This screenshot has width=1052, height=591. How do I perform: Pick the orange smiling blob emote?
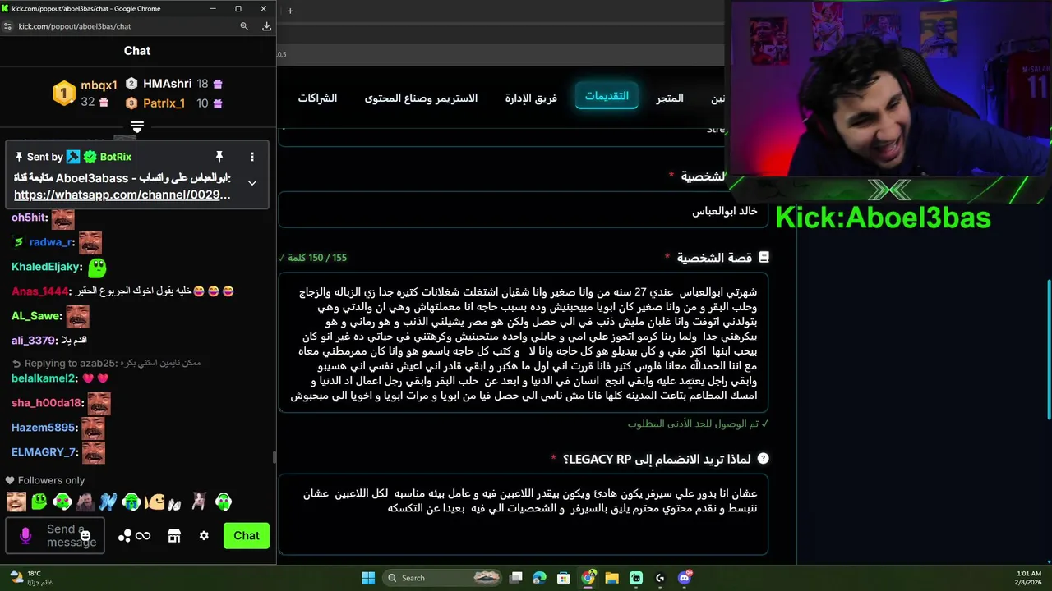coord(155,501)
